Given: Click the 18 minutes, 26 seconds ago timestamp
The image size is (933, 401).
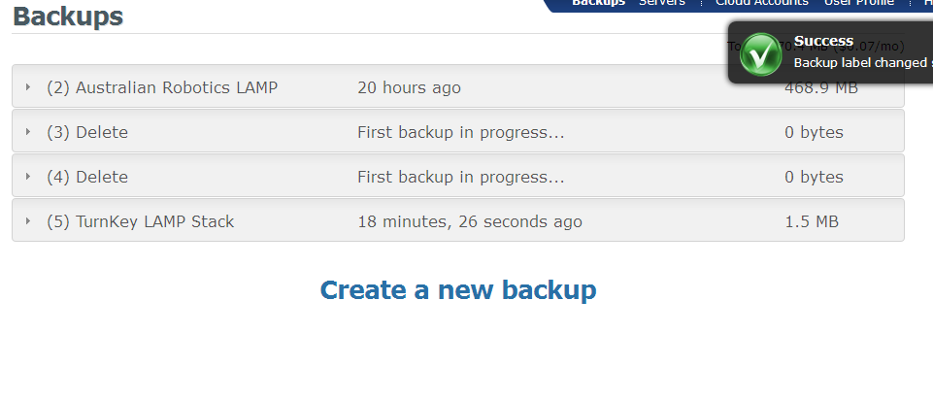Looking at the screenshot, I should pyautogui.click(x=470, y=221).
